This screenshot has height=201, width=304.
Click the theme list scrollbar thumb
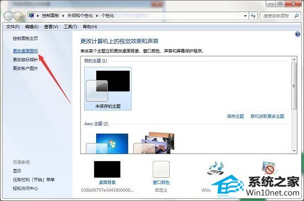294,86
